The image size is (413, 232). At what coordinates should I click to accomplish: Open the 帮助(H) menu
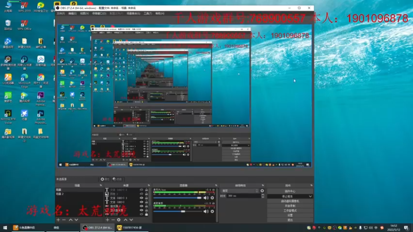tap(160, 13)
